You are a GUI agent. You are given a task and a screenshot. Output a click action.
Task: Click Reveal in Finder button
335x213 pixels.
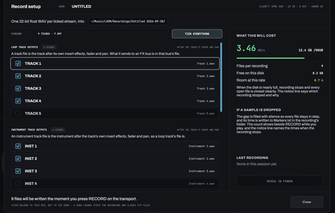(x=280, y=181)
